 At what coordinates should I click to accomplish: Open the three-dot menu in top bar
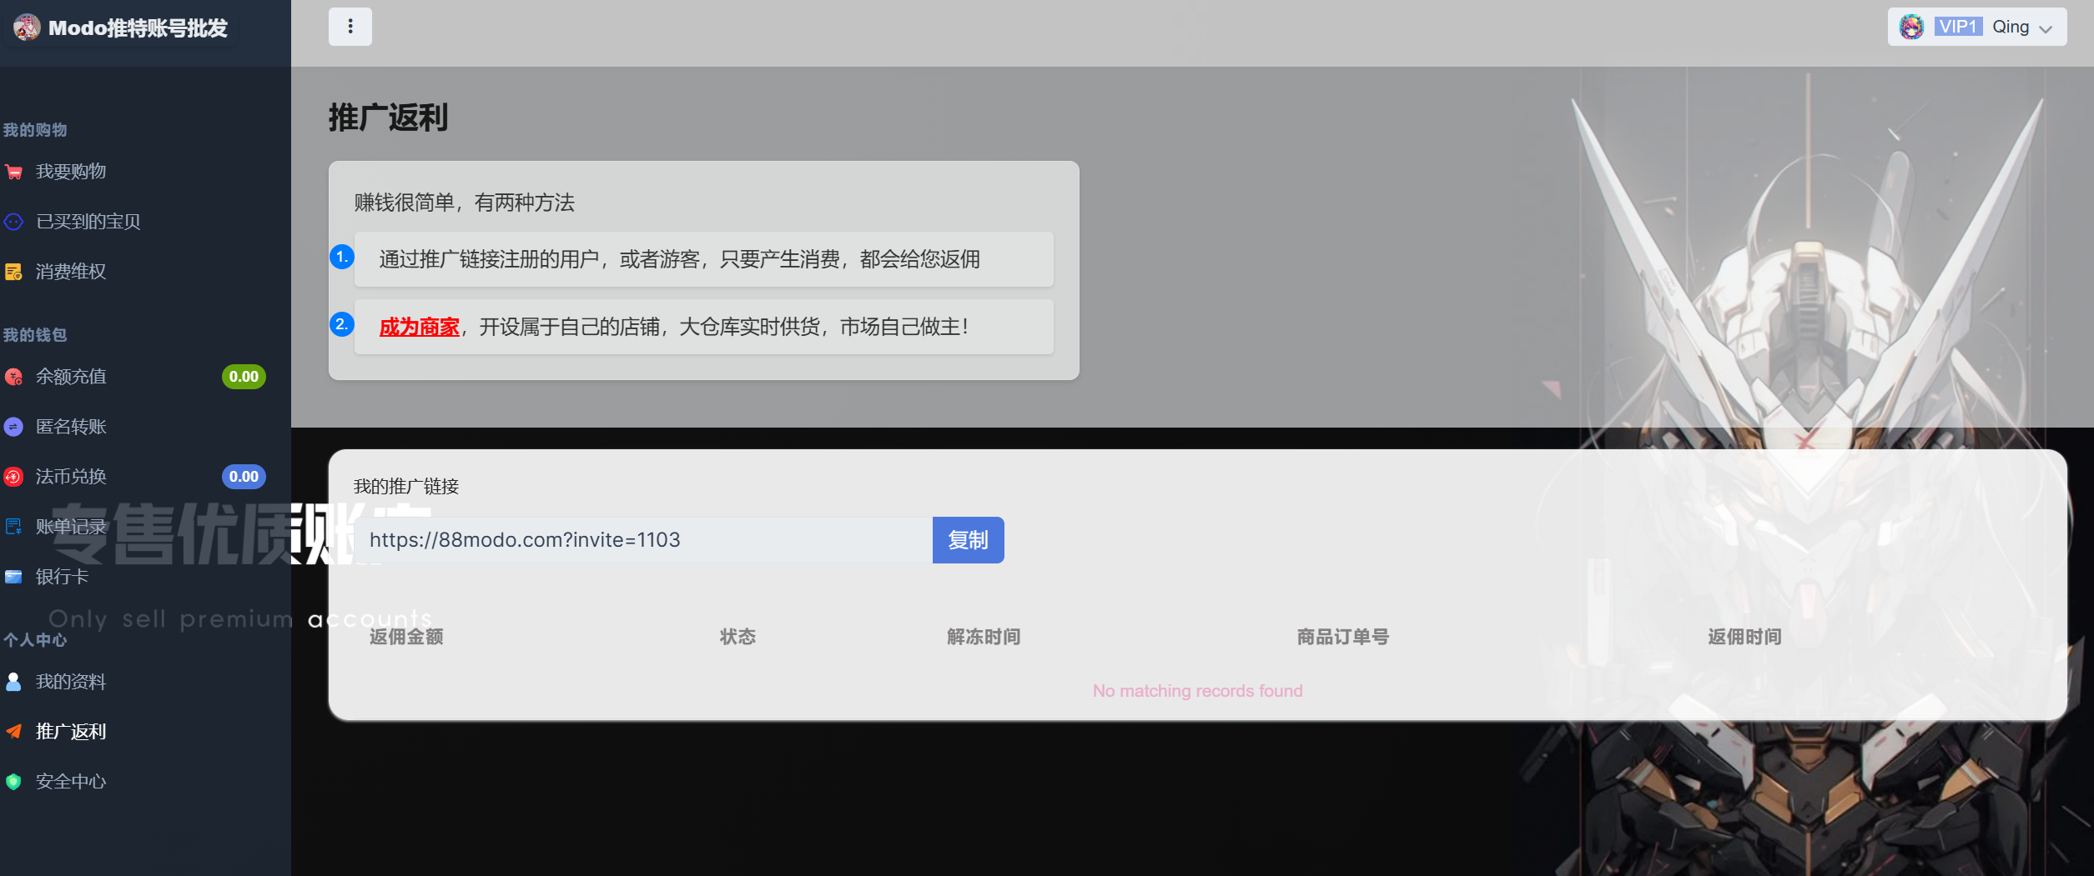(350, 27)
